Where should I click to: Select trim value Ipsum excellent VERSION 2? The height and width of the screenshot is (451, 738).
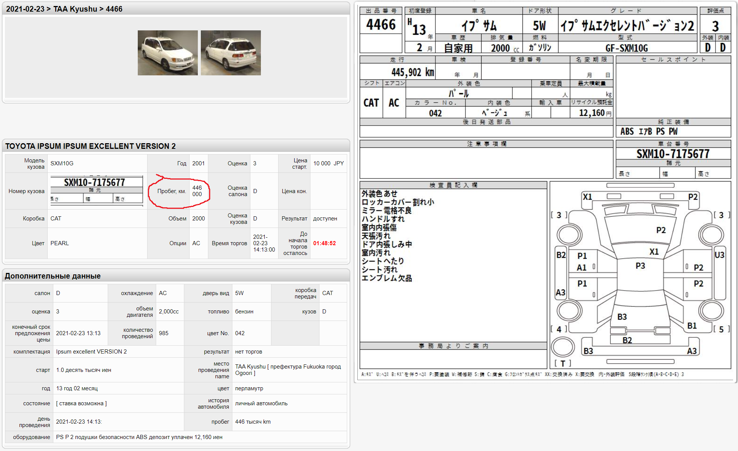pyautogui.click(x=92, y=352)
